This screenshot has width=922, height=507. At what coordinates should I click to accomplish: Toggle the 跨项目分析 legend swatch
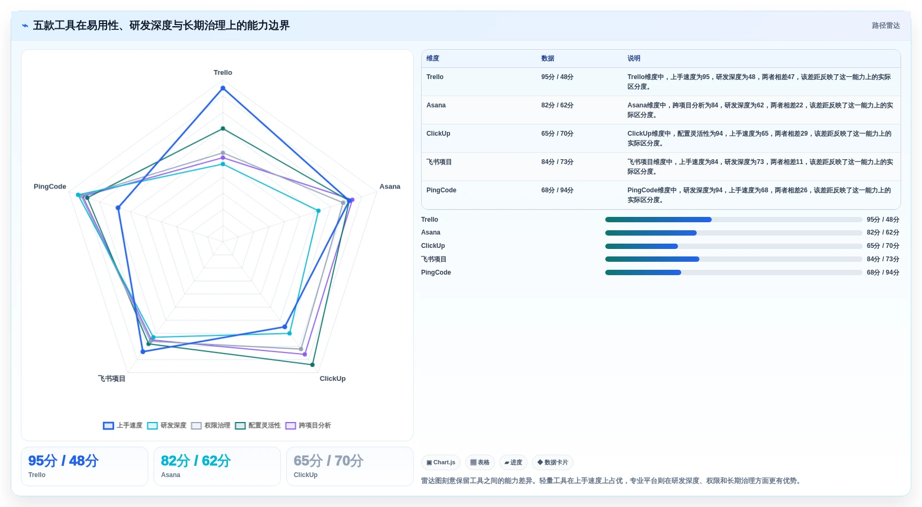(291, 426)
